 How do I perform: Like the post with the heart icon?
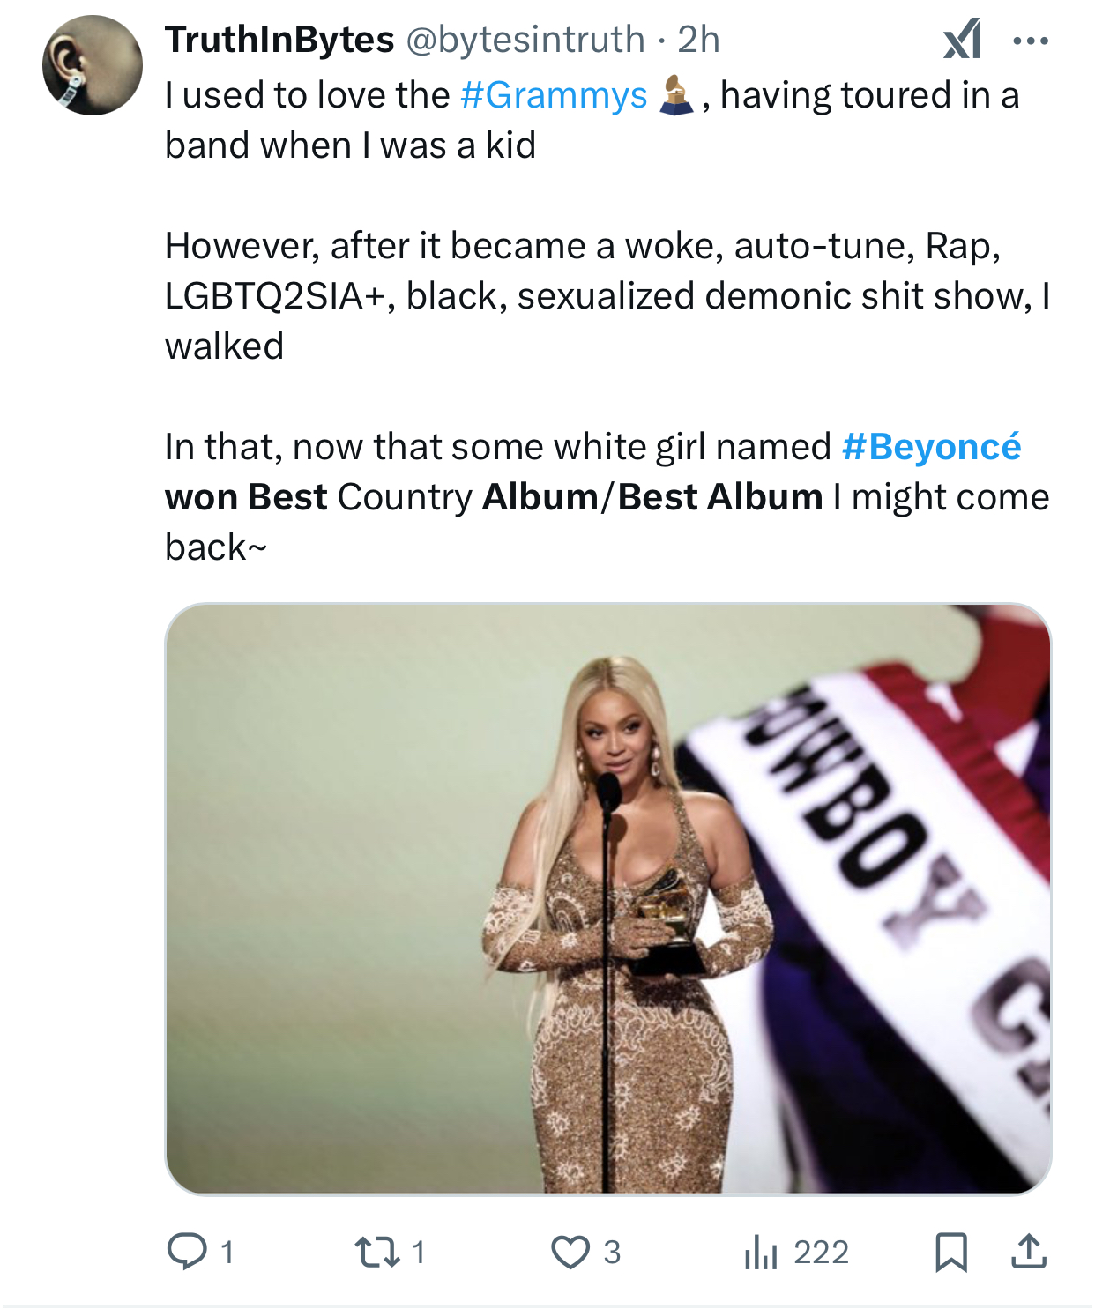[570, 1252]
